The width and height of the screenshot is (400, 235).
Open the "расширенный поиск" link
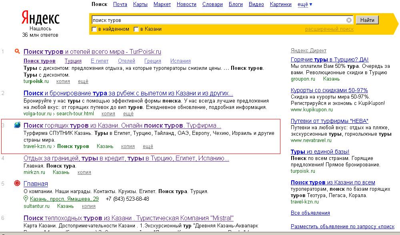[329, 29]
